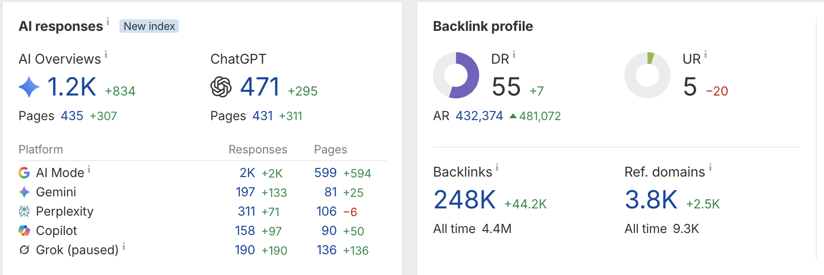Click the AI responses heading
824x275 pixels.
coord(61,26)
